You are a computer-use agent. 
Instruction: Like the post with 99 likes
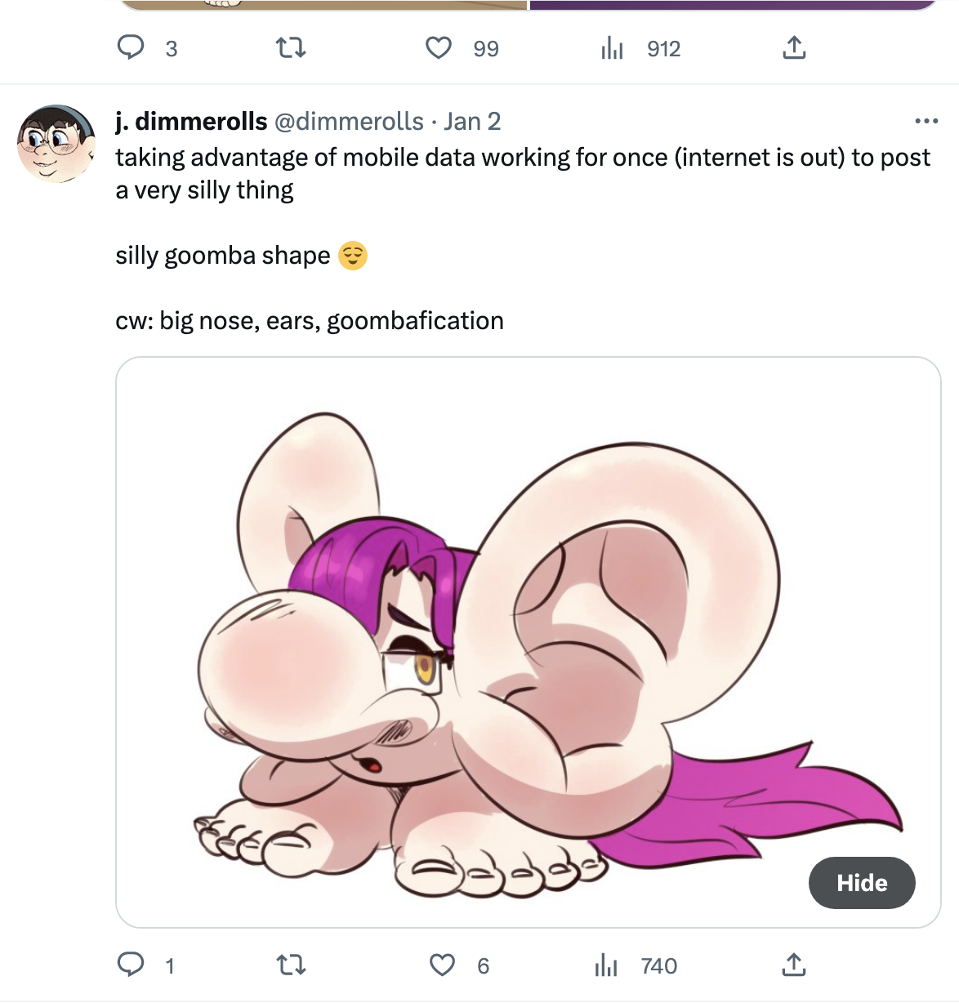pos(439,48)
